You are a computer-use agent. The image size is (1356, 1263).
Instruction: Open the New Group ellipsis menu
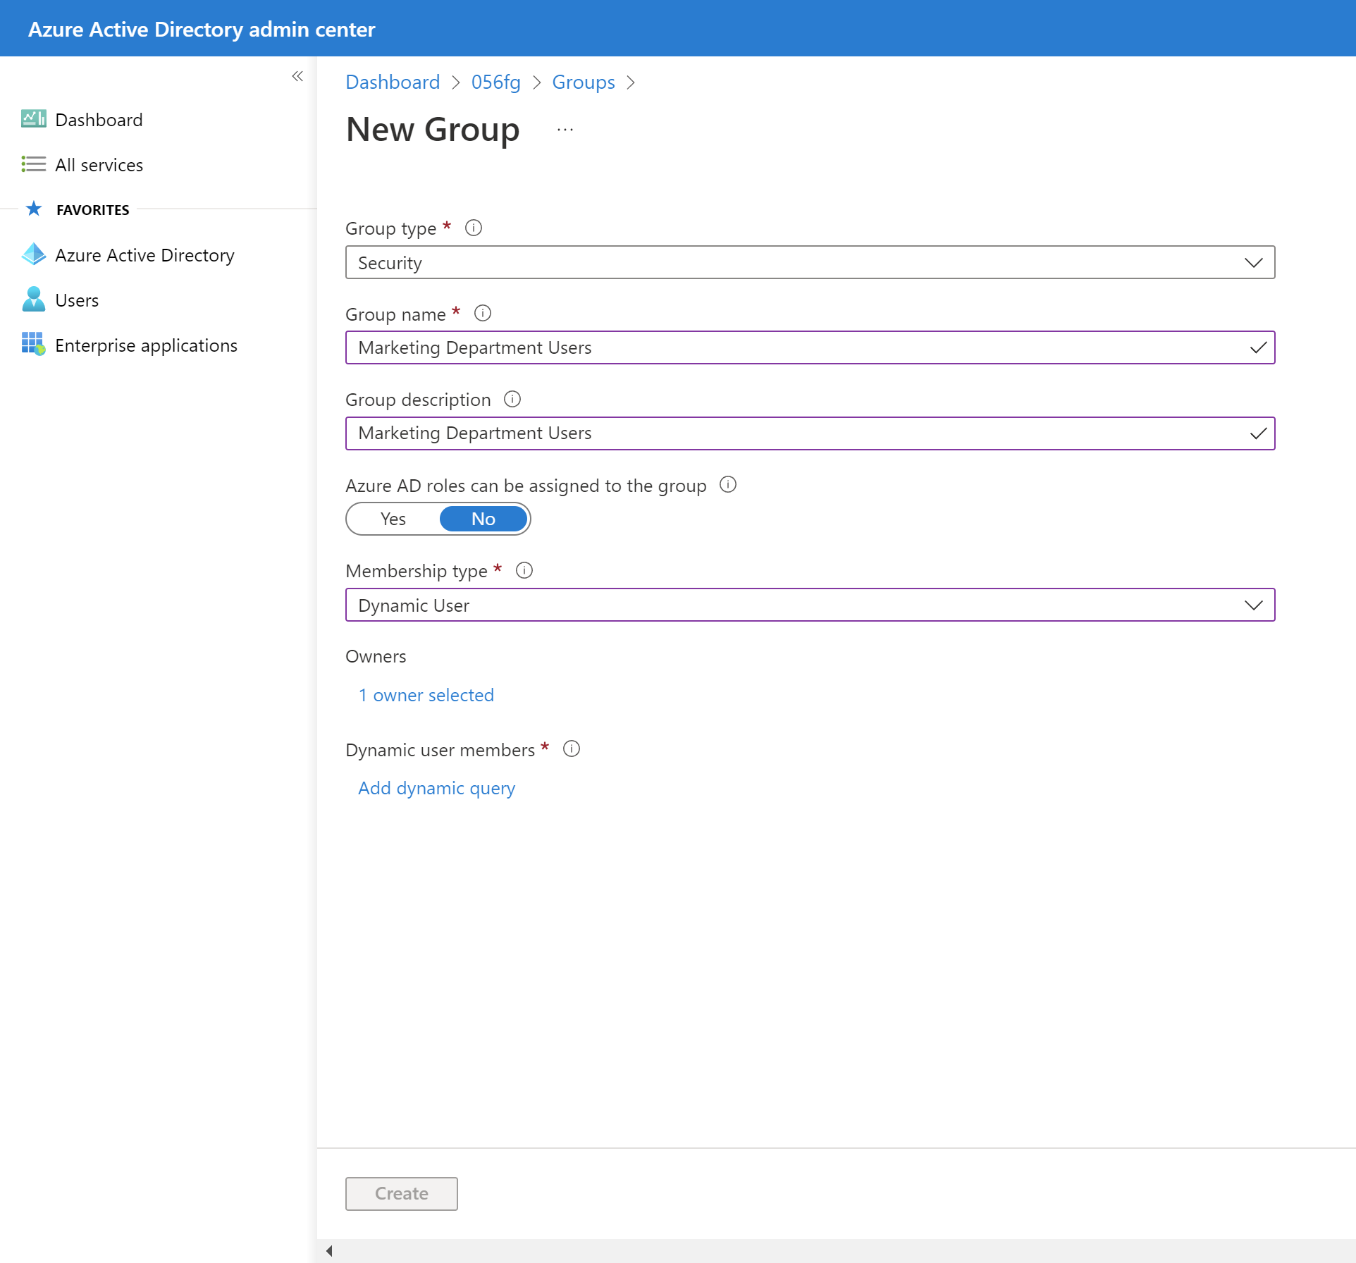coord(565,130)
